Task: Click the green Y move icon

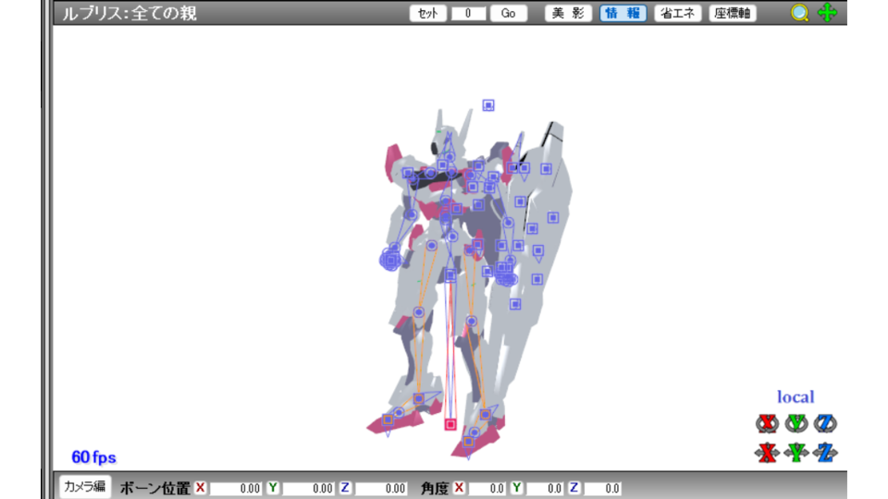Action: [796, 453]
